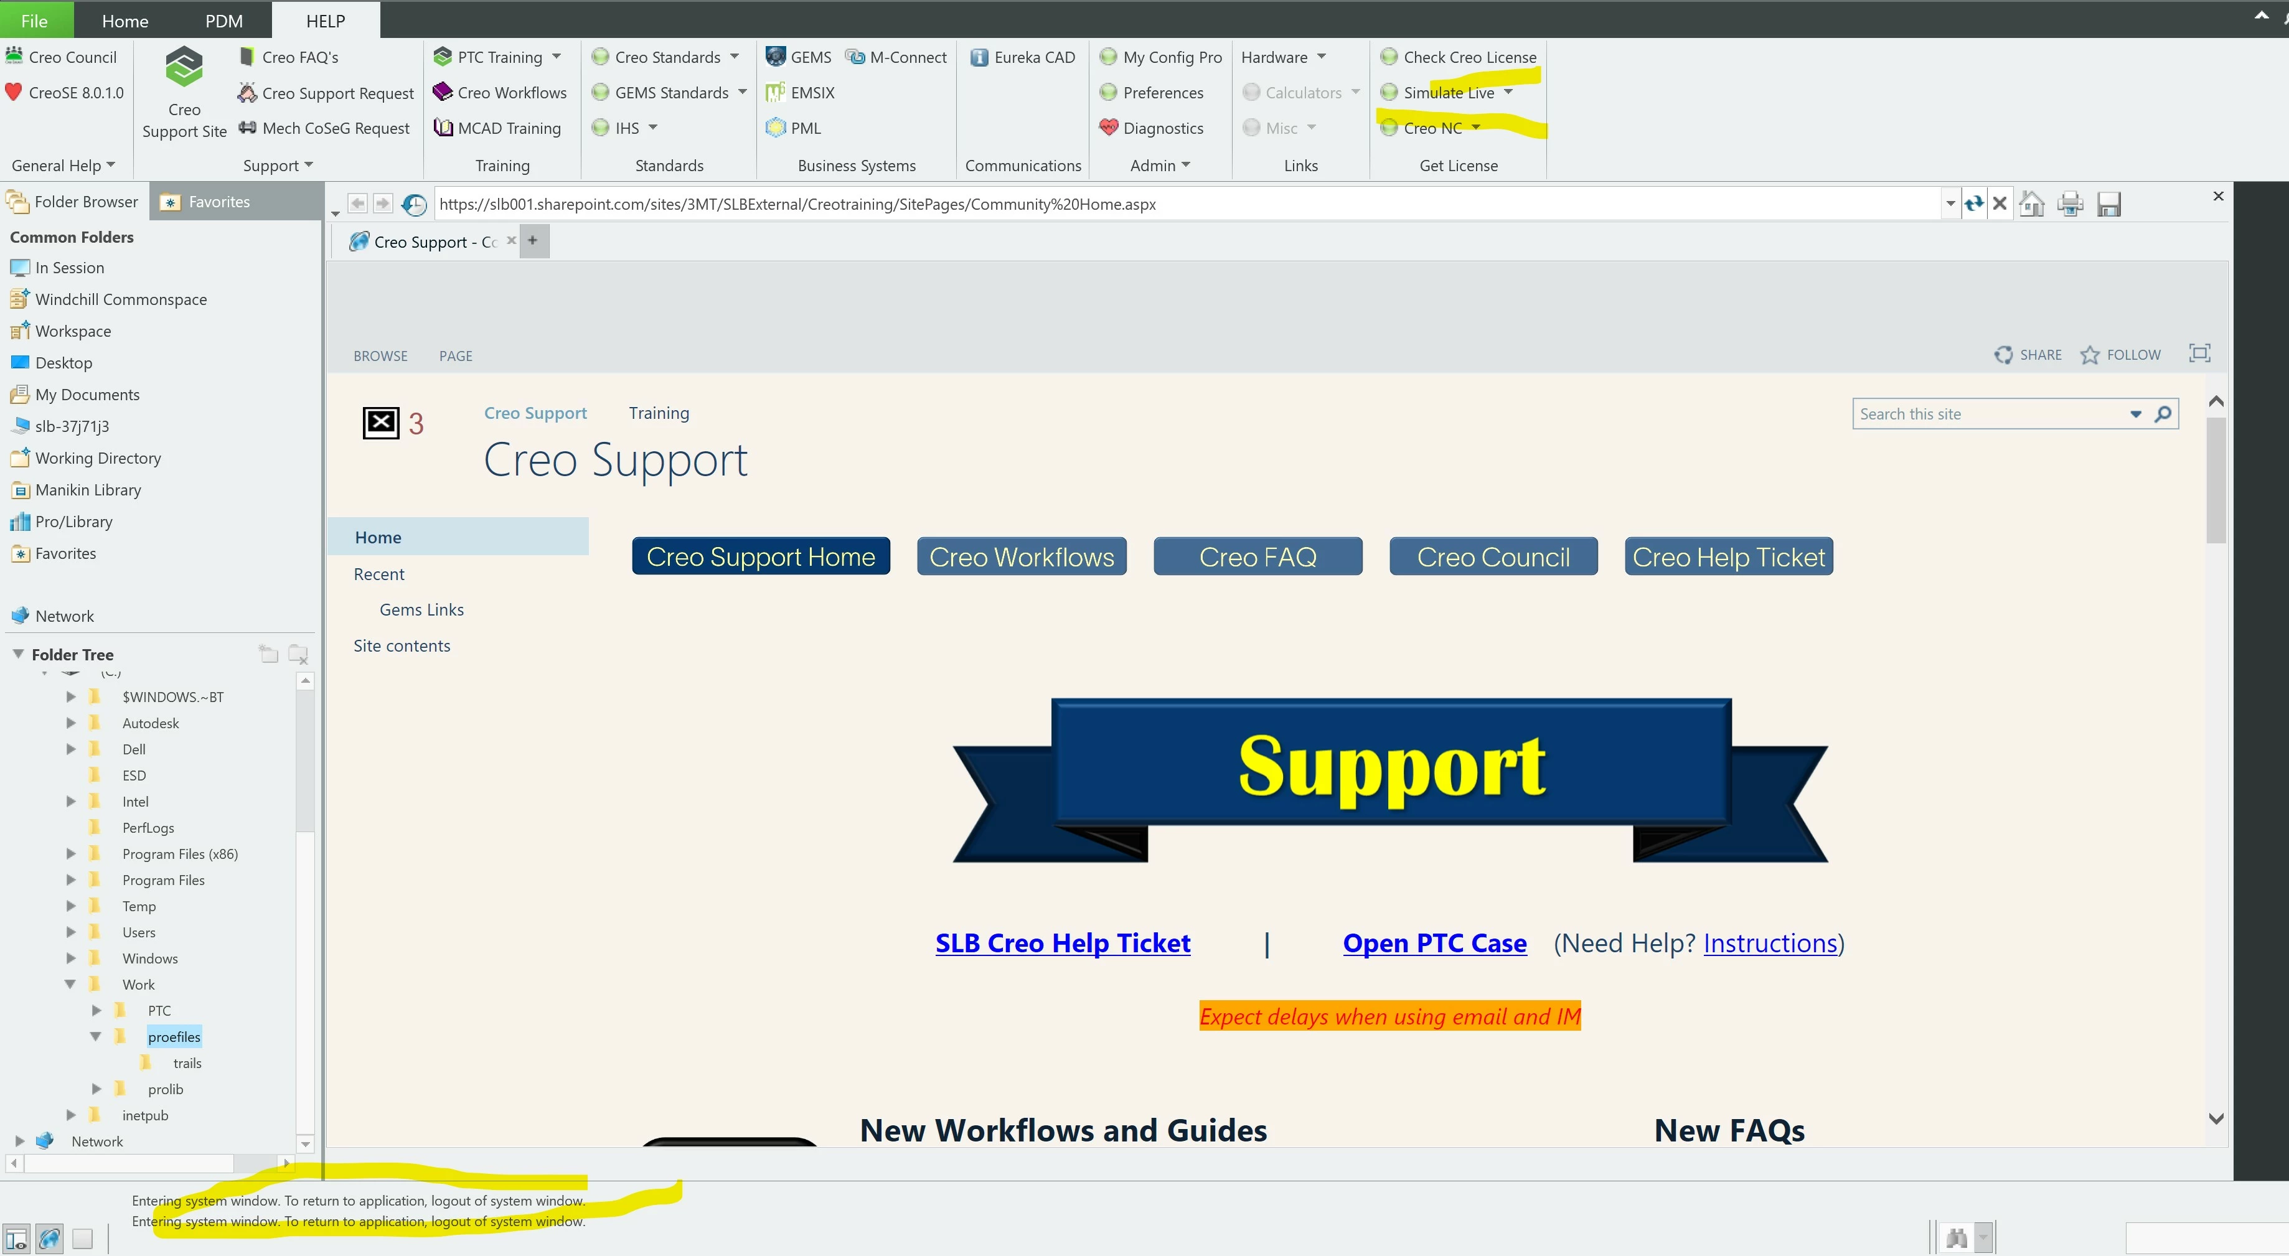Viewport: 2289px width, 1256px height.
Task: Click the Diagnostics heart icon
Action: [1108, 128]
